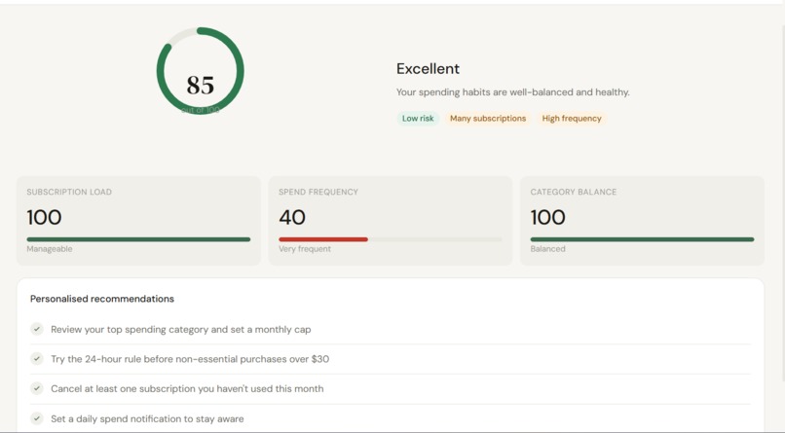785x433 pixels.
Task: Click the spending habits well-balanced description
Action: pyautogui.click(x=513, y=92)
